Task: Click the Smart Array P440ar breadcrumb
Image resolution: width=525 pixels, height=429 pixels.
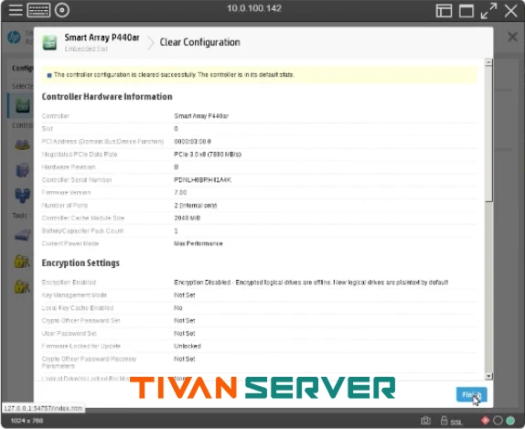Action: click(x=102, y=38)
